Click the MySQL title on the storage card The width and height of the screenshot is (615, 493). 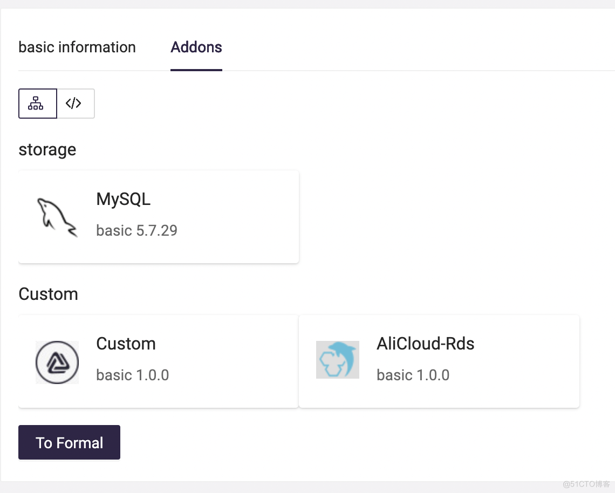coord(123,199)
